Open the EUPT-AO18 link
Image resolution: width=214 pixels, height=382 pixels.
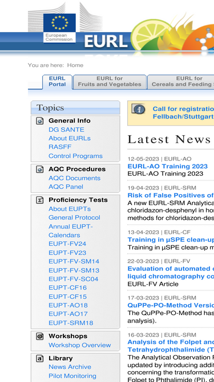pos(68,305)
